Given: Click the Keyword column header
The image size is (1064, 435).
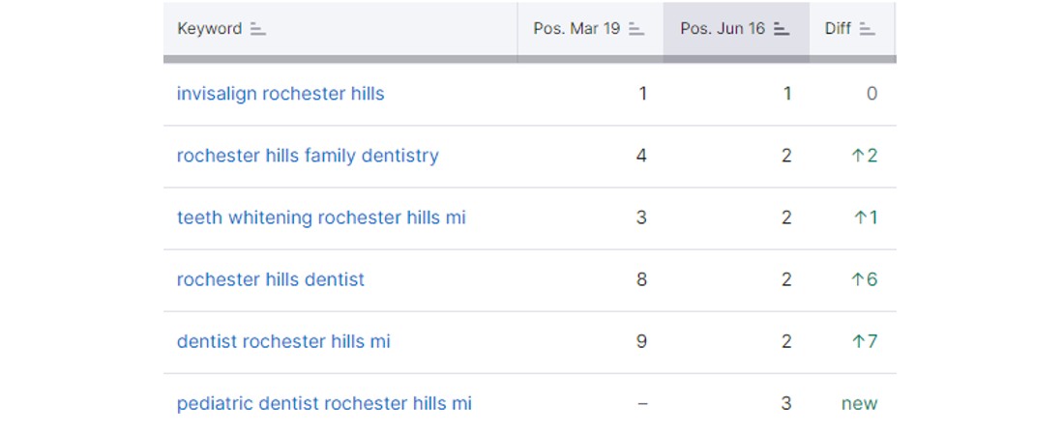Looking at the screenshot, I should 209,28.
